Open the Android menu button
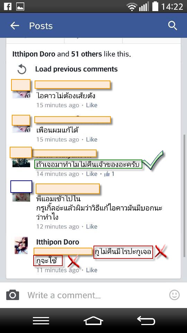The width and height of the screenshot is (187, 333). 41,321
